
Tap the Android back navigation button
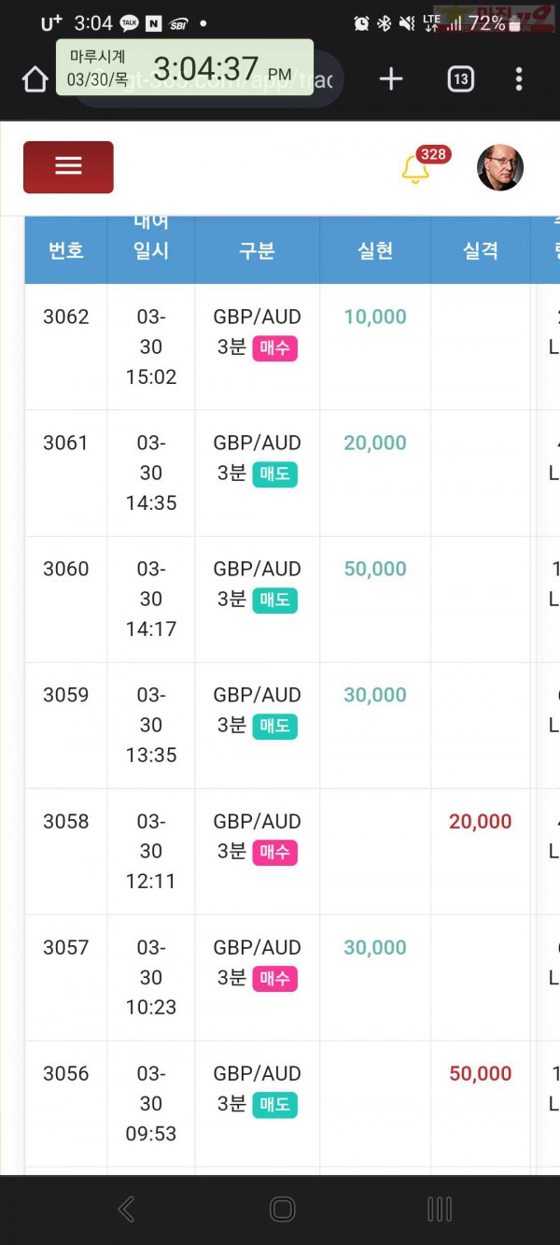[x=126, y=1210]
